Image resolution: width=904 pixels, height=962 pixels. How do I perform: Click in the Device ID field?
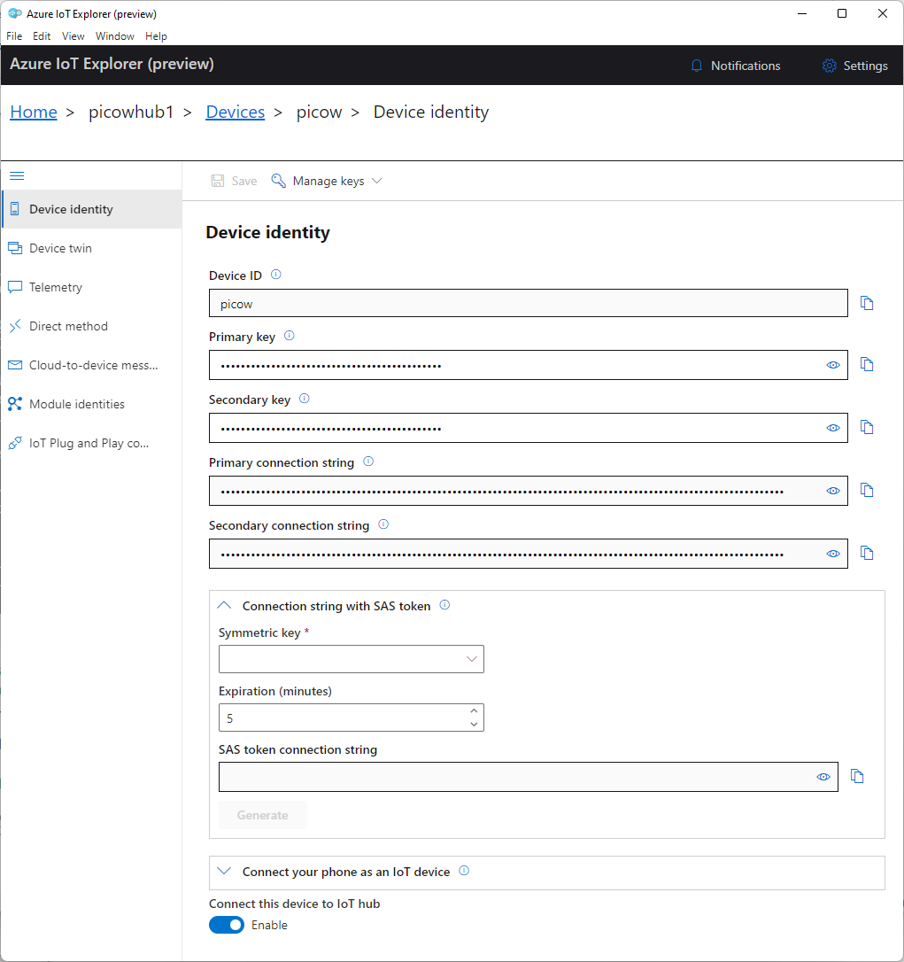(528, 303)
